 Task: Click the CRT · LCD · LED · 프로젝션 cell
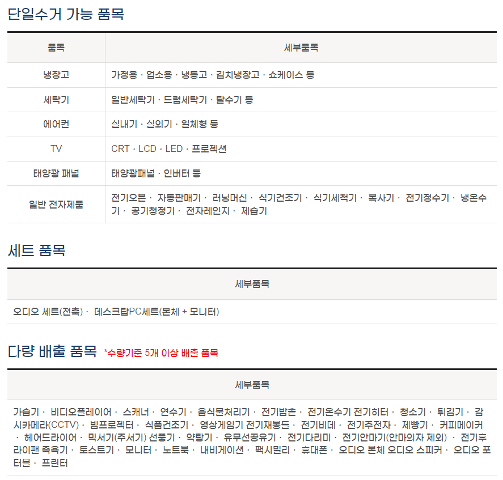tap(301, 149)
